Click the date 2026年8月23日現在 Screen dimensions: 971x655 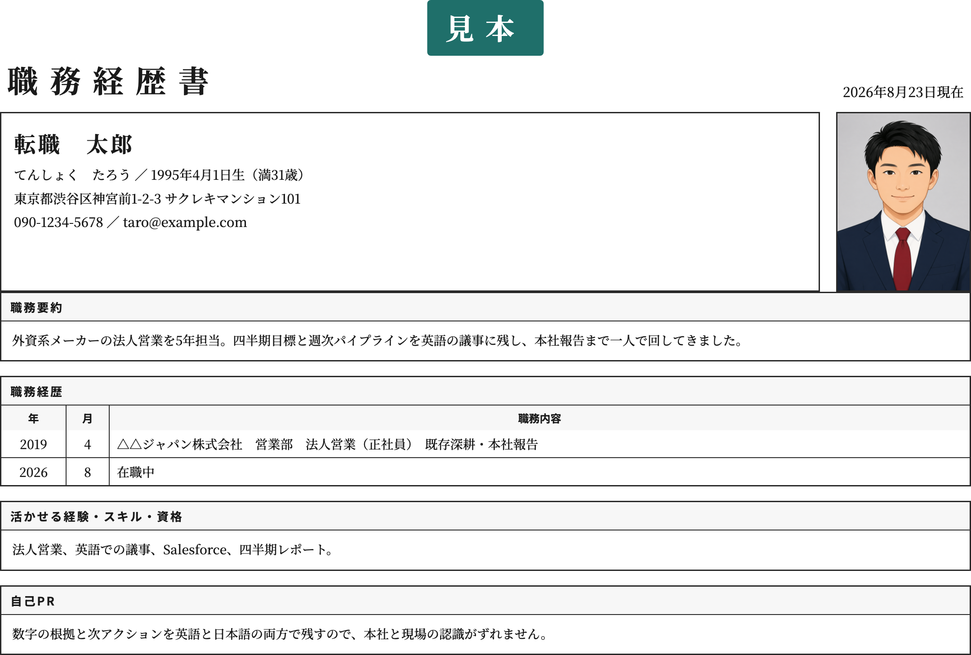pyautogui.click(x=903, y=92)
